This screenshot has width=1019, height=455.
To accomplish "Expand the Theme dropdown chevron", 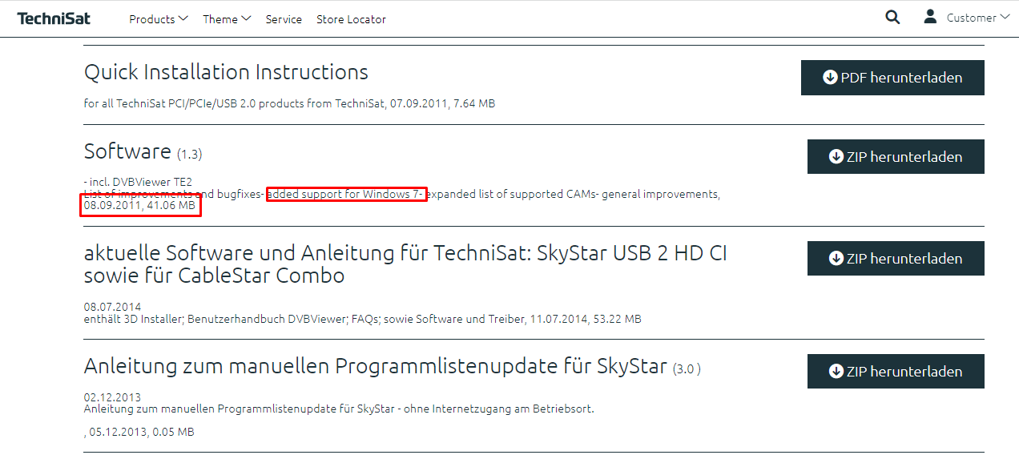I will (246, 18).
